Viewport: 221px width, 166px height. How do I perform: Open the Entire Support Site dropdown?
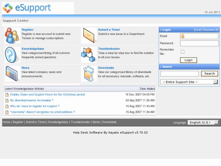coord(189,82)
